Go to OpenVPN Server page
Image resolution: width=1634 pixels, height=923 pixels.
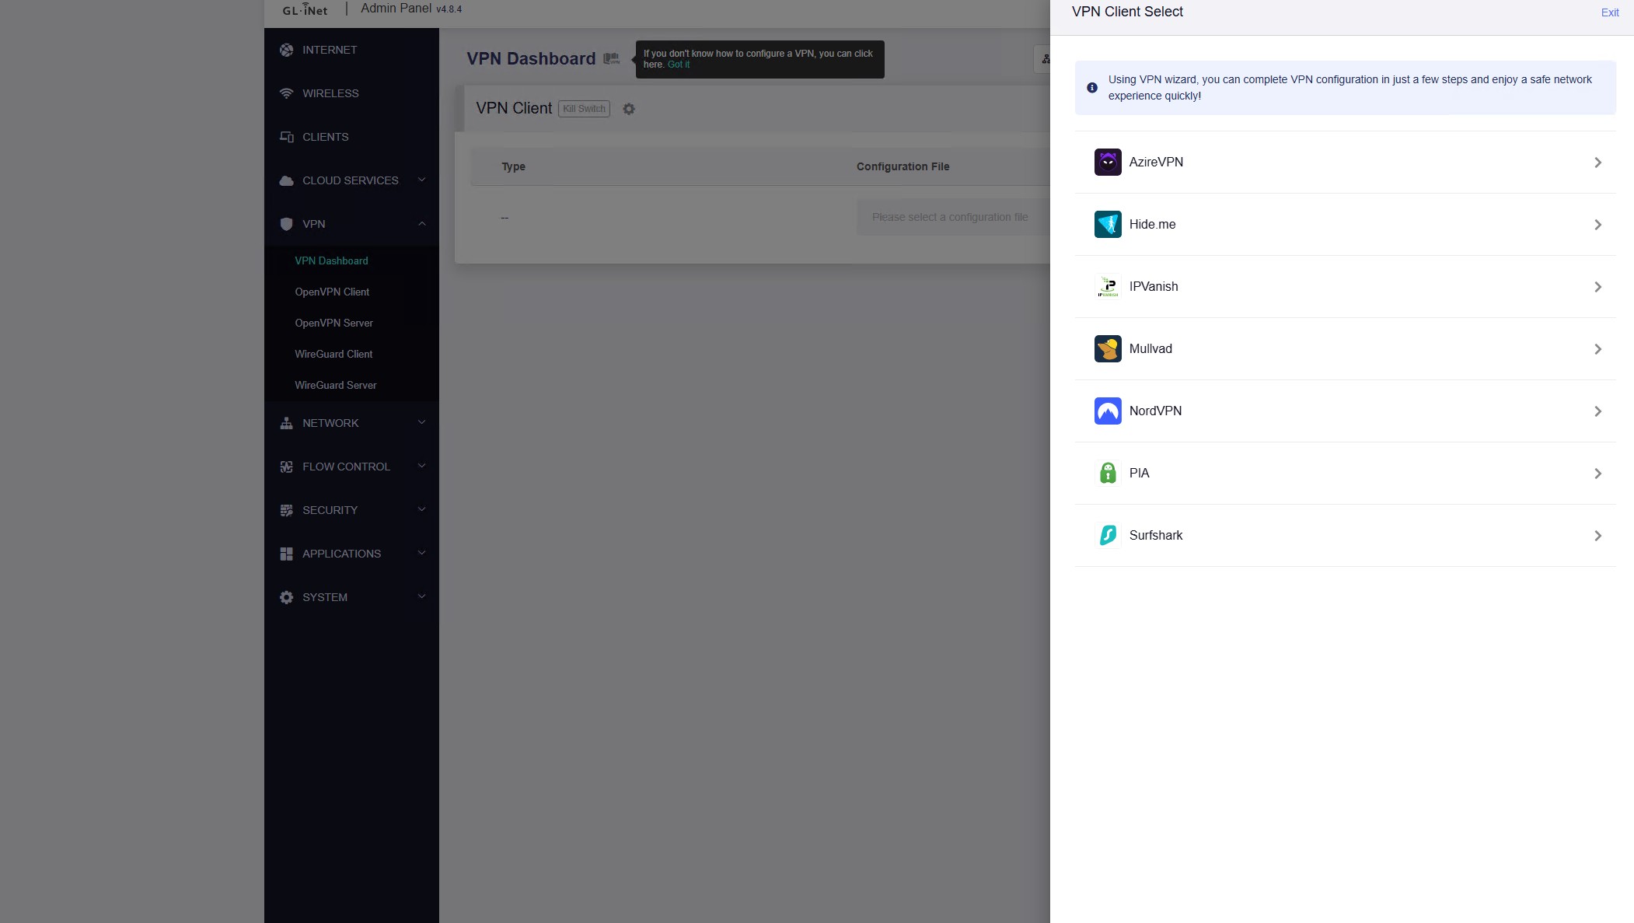tap(333, 323)
